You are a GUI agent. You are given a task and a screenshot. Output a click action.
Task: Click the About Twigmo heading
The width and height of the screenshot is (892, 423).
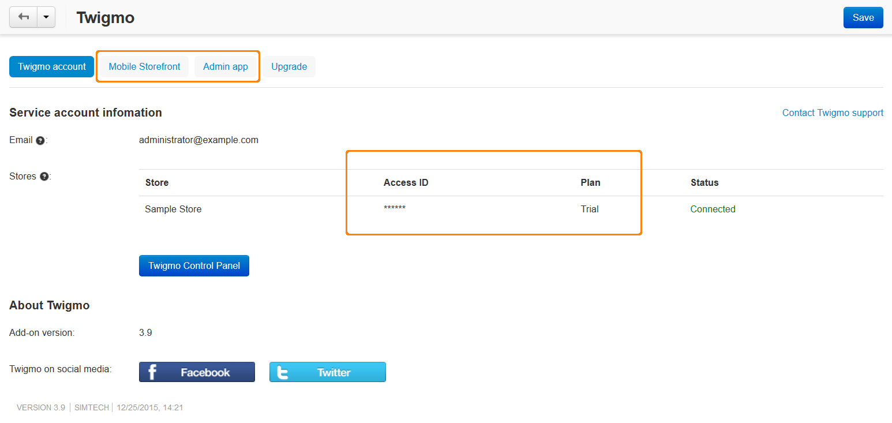(49, 305)
